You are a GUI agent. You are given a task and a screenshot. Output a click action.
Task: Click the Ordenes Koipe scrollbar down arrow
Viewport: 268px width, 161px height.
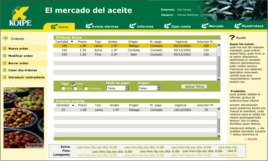pyautogui.click(x=218, y=79)
